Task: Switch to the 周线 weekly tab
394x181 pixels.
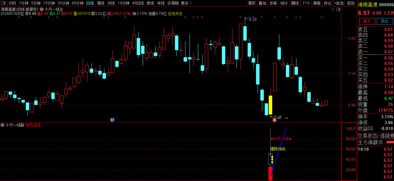Action: 101,3
